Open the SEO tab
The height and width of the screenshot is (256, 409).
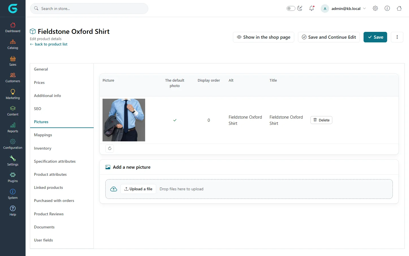[x=62, y=109]
